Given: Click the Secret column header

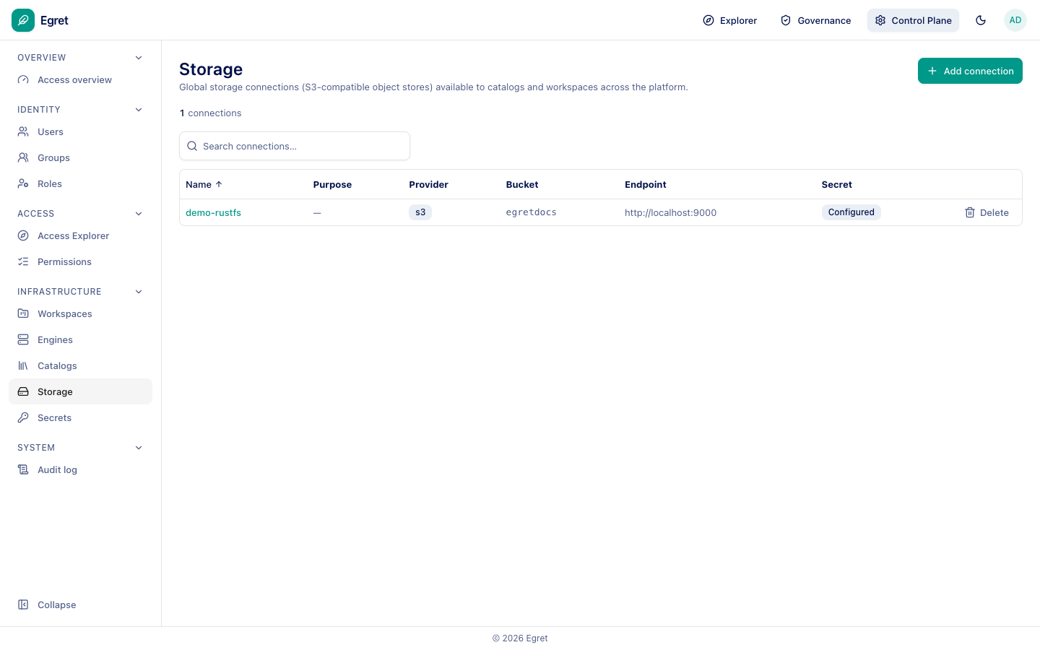Looking at the screenshot, I should 837,185.
